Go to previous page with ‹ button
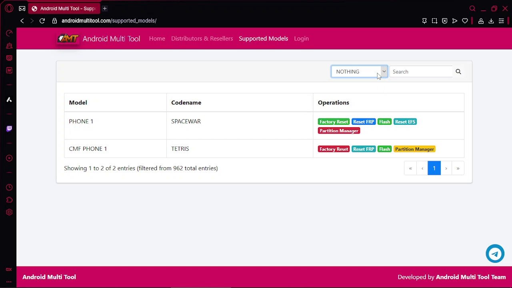 (x=422, y=168)
